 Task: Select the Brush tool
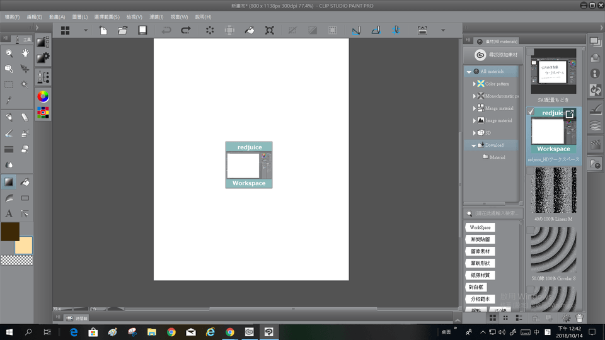[x=9, y=133]
